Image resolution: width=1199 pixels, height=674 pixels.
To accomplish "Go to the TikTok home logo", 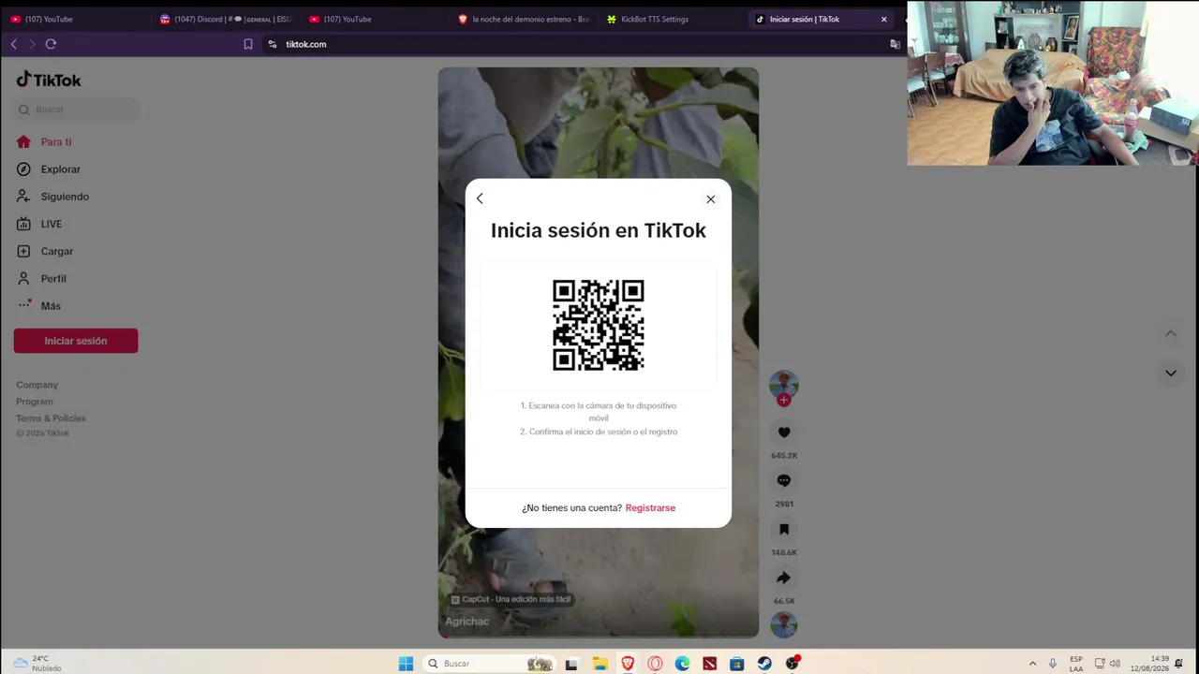I will [49, 80].
